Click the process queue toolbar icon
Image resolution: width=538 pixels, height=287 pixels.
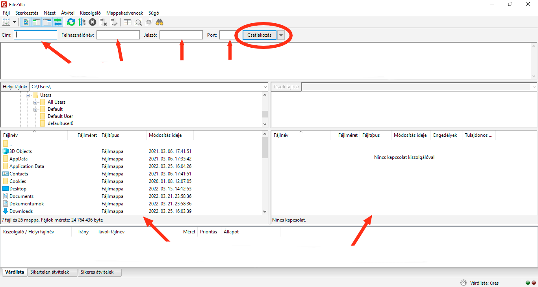(x=82, y=22)
